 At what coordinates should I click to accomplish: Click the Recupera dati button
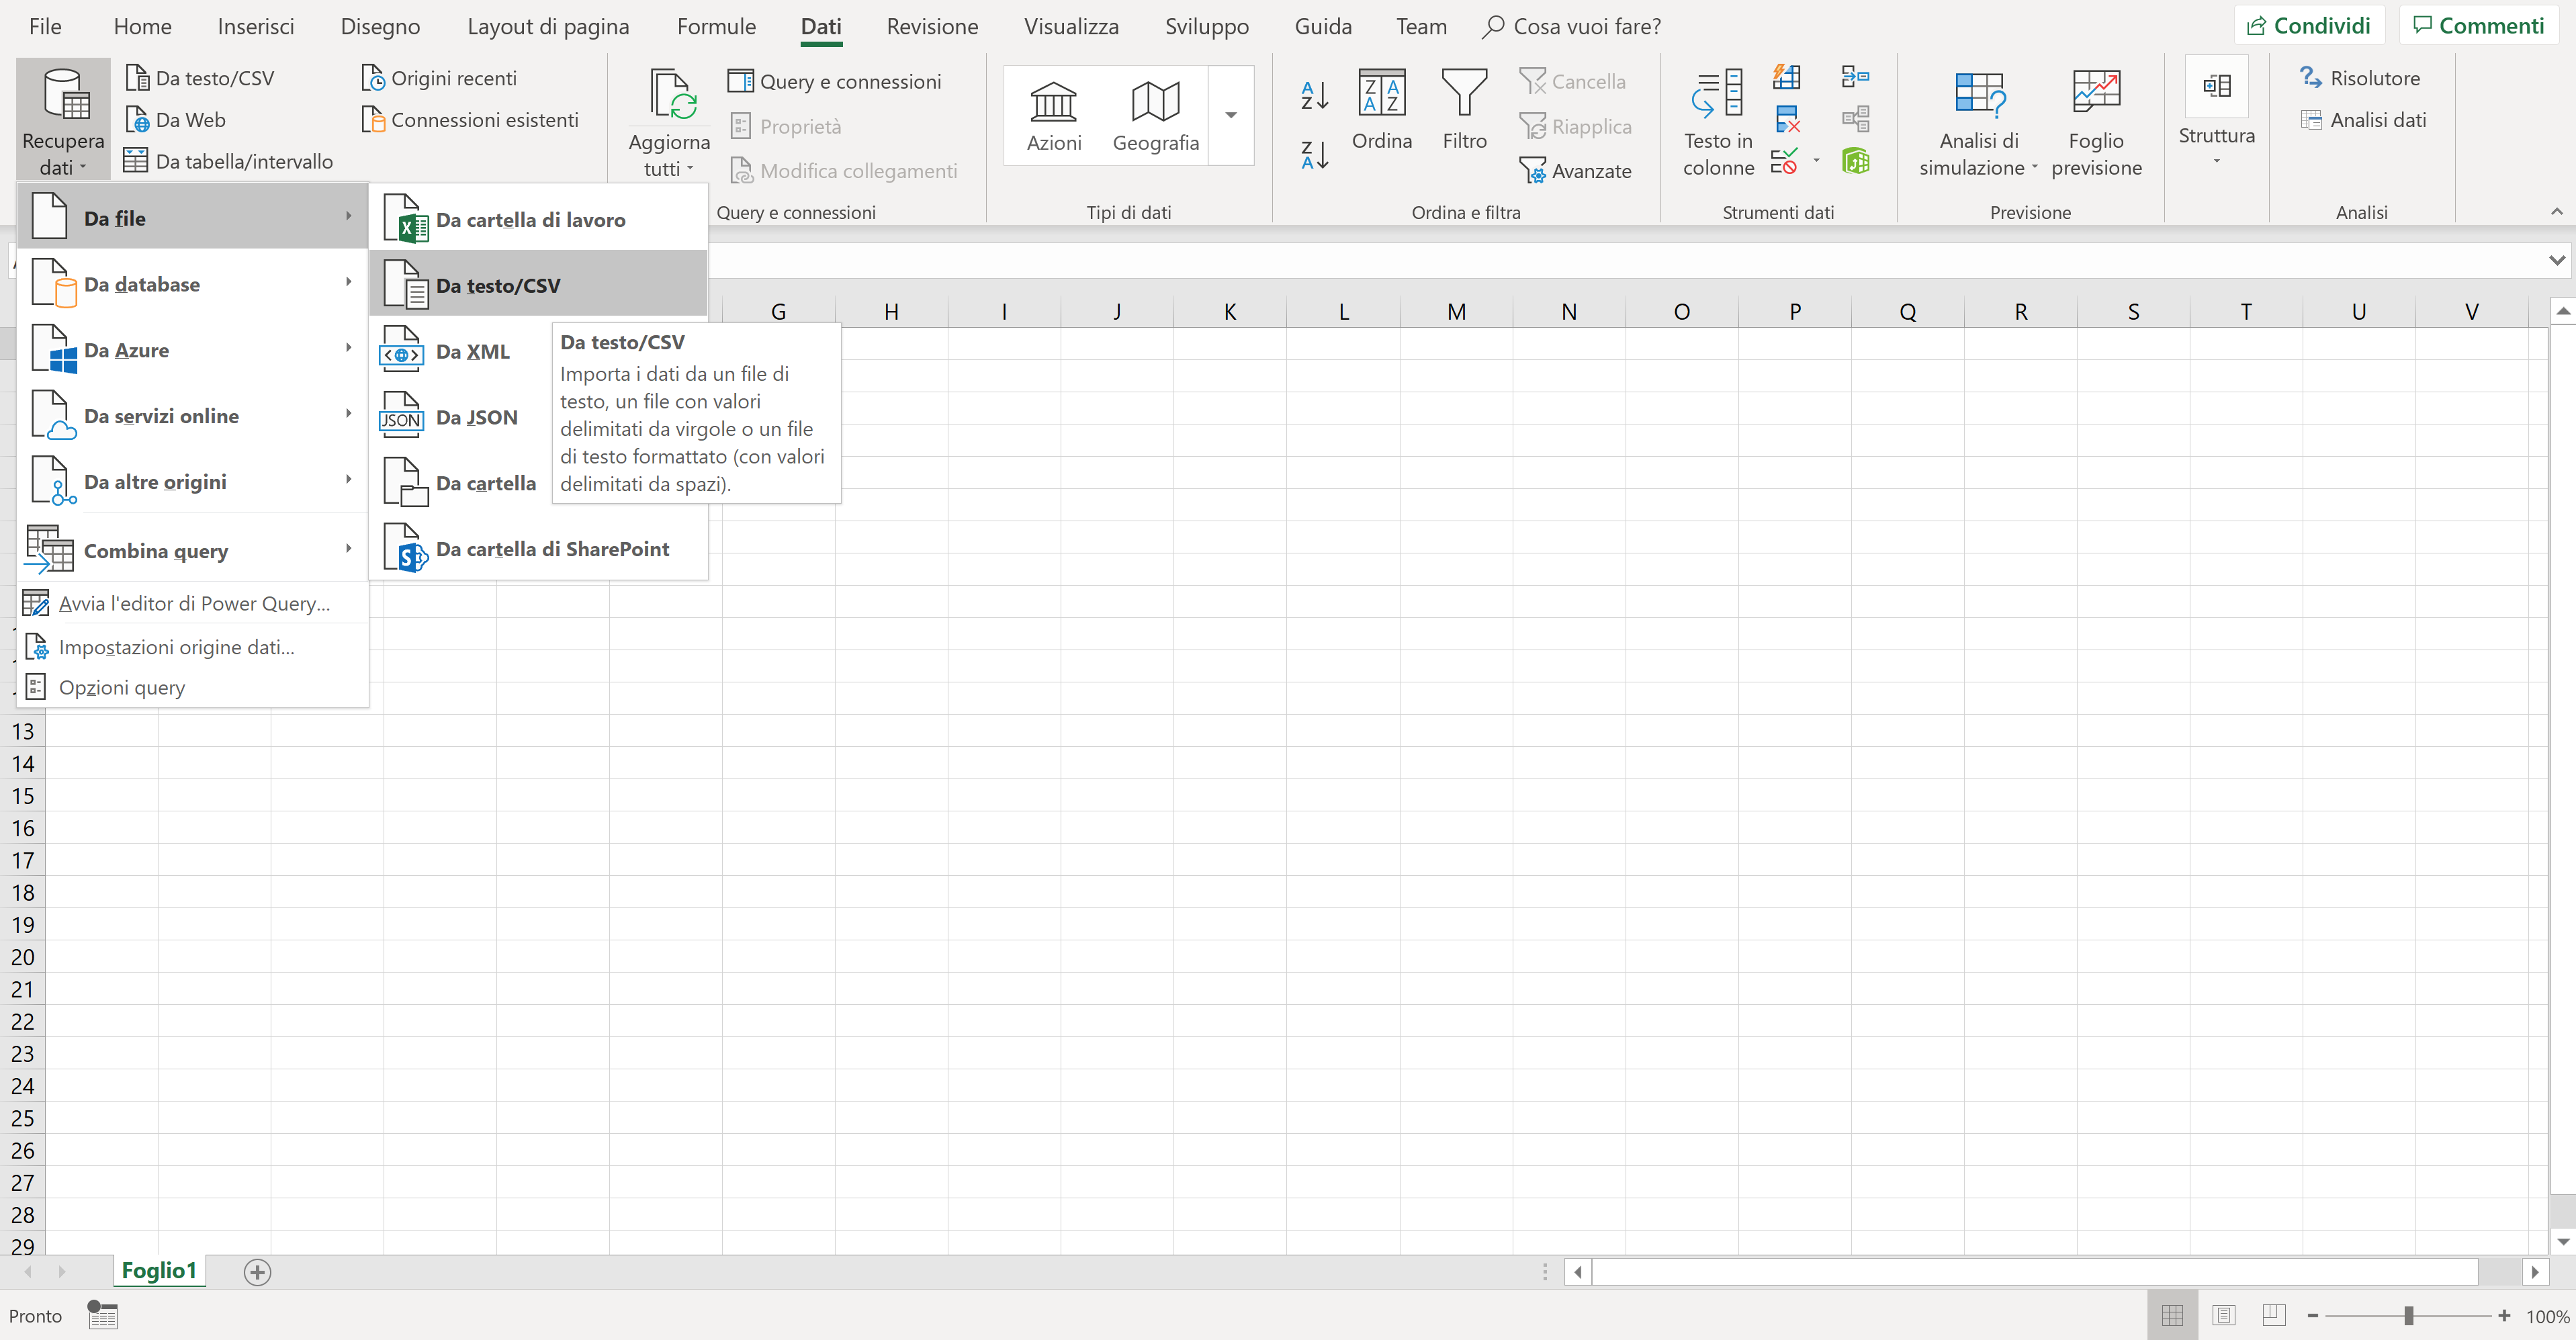[x=63, y=119]
